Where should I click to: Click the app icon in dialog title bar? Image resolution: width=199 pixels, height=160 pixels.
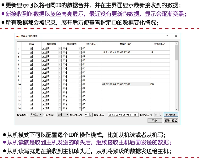tap(18, 36)
